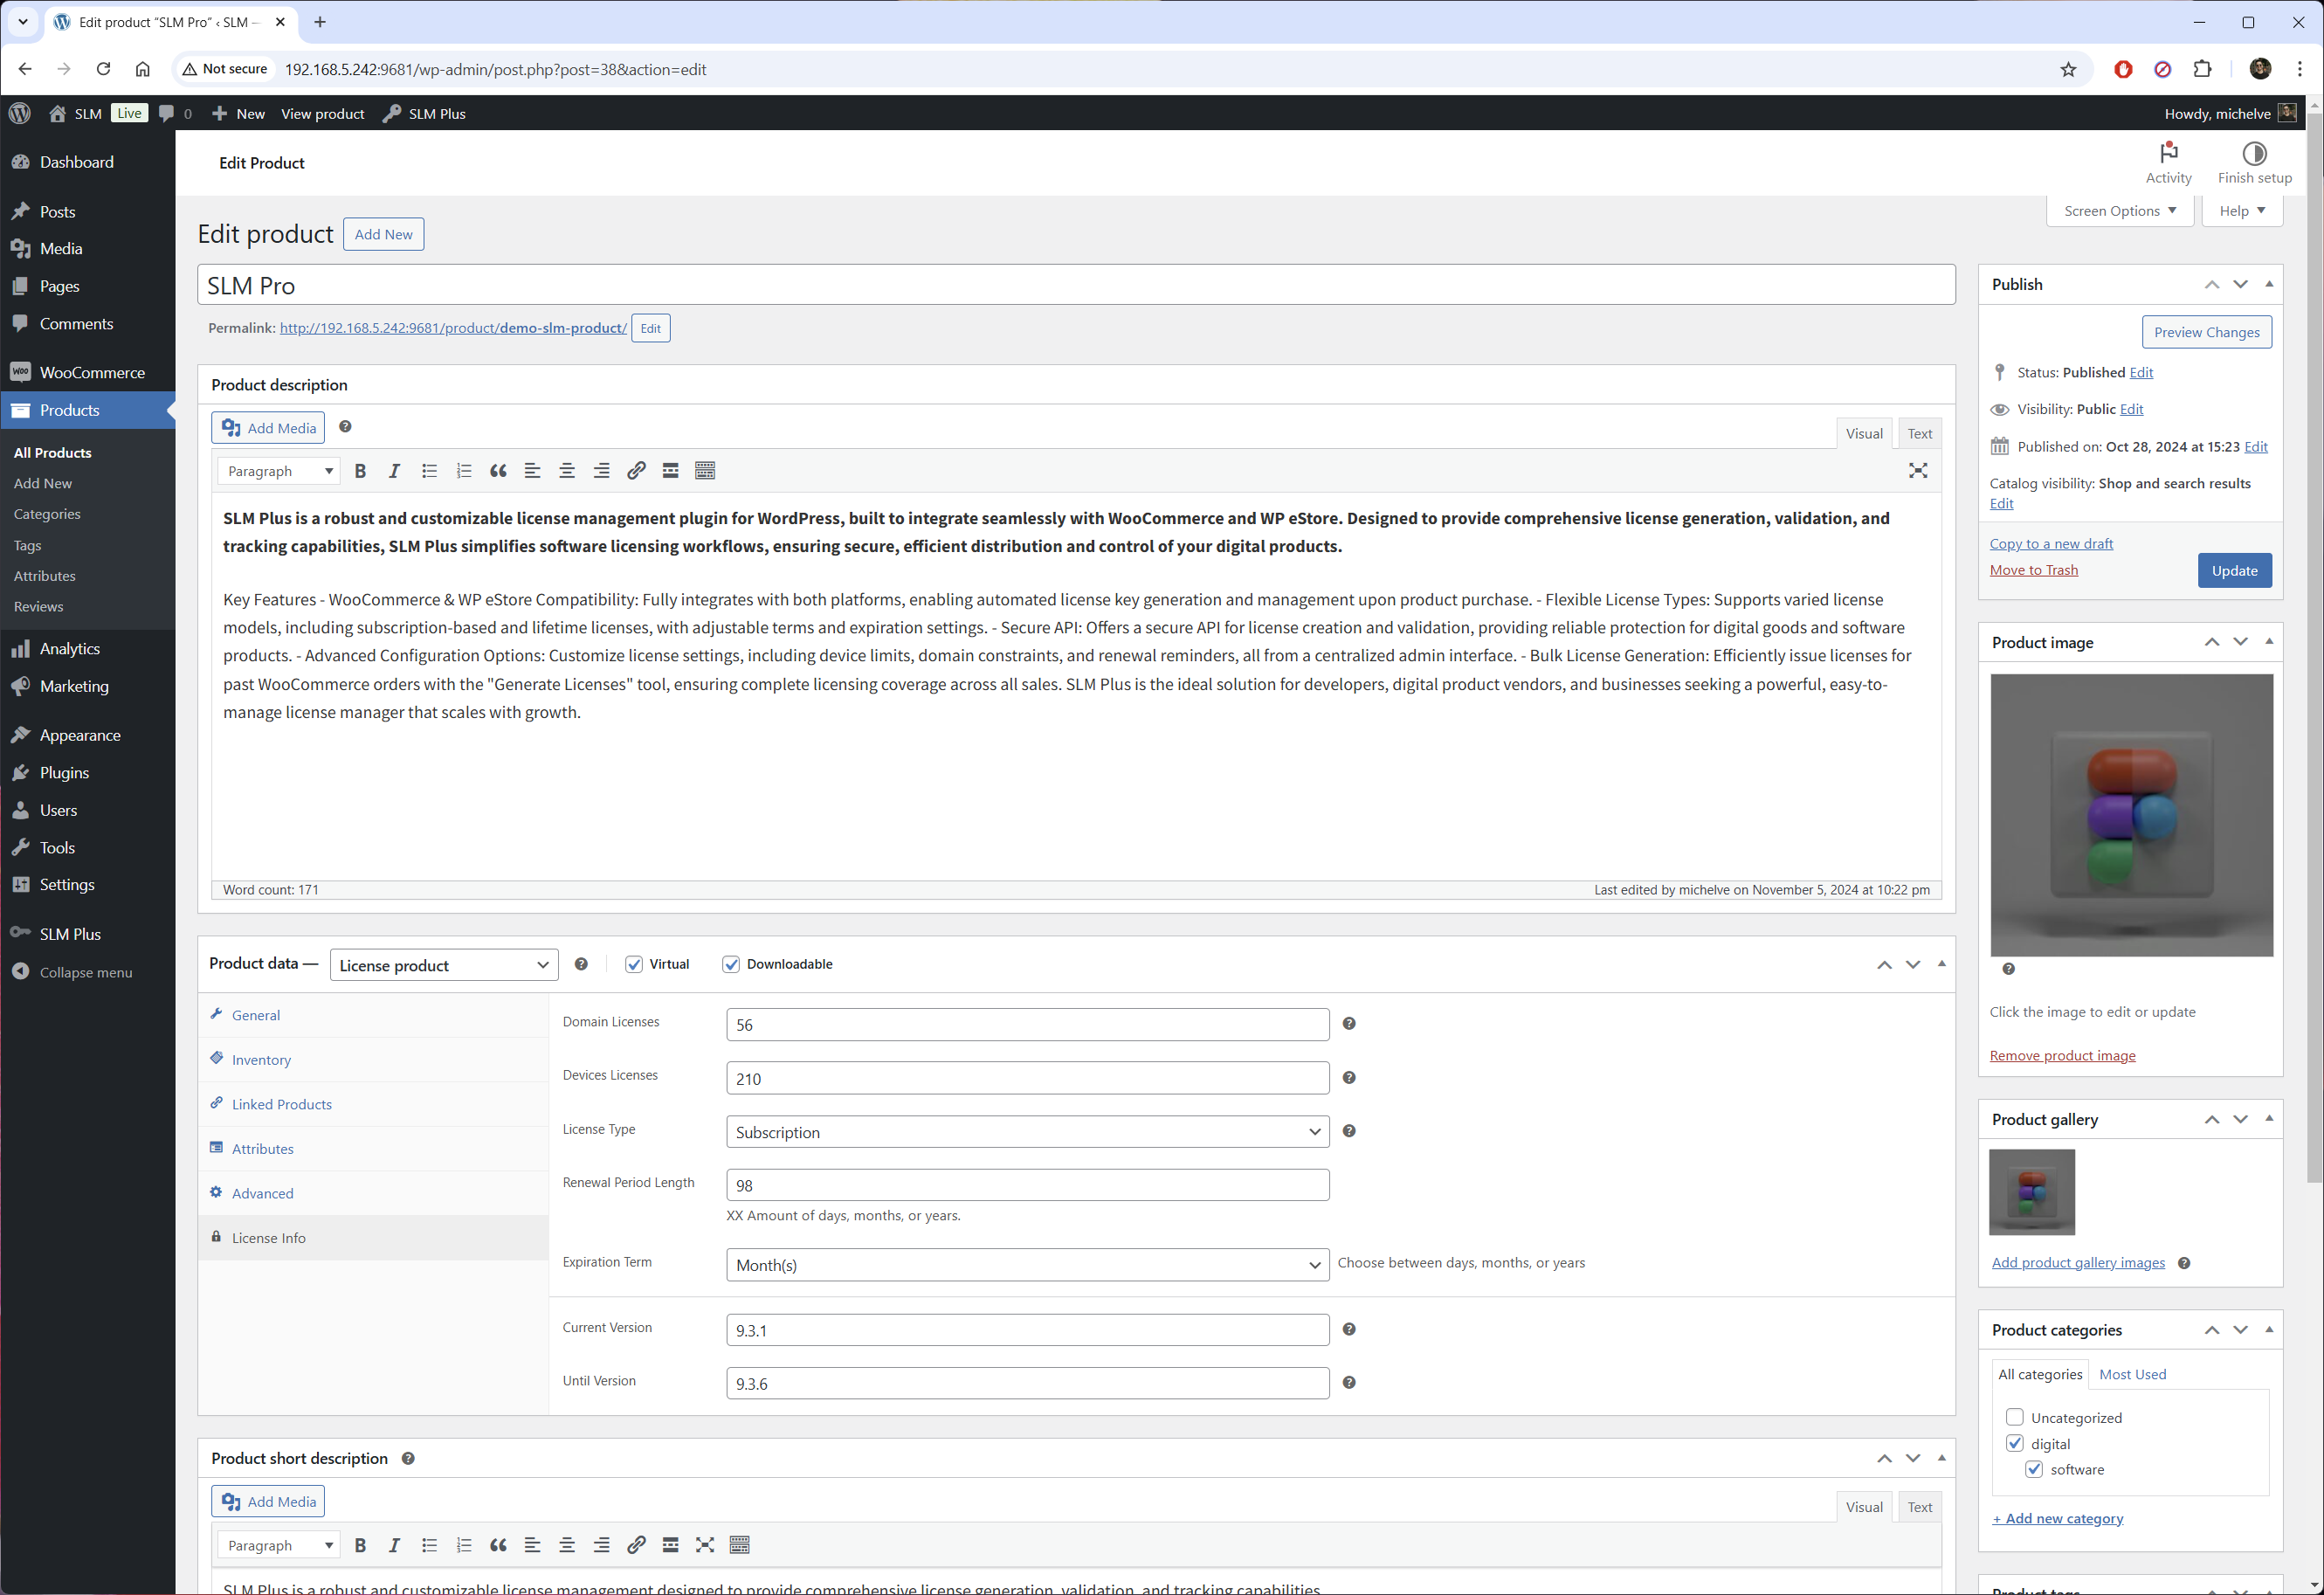Click help icon beside Domain Licenses field

(1348, 1023)
